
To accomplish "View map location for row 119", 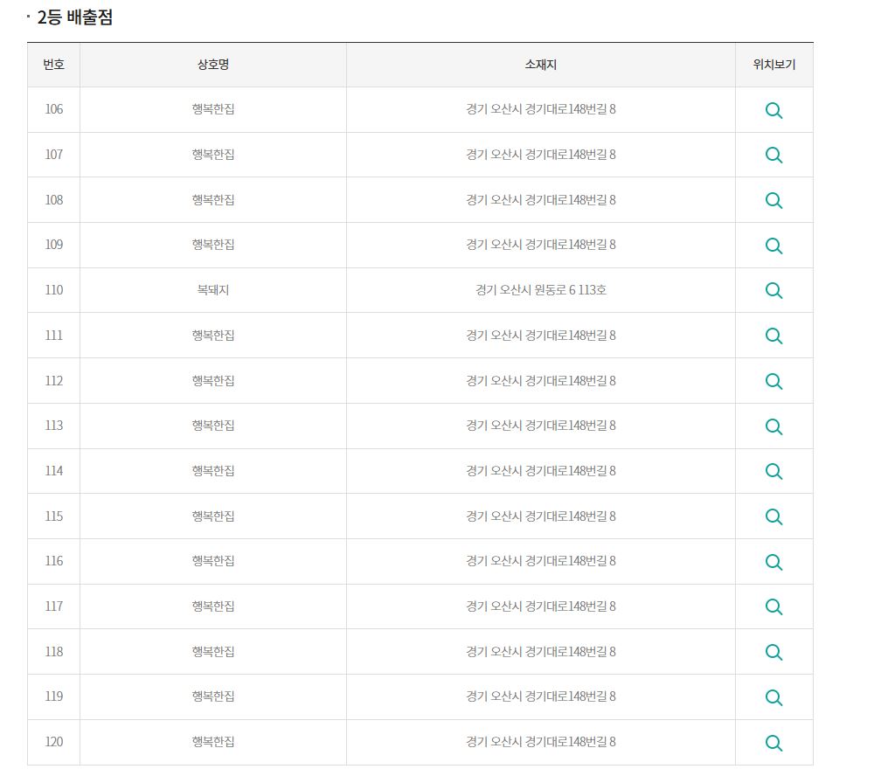I will tap(773, 697).
